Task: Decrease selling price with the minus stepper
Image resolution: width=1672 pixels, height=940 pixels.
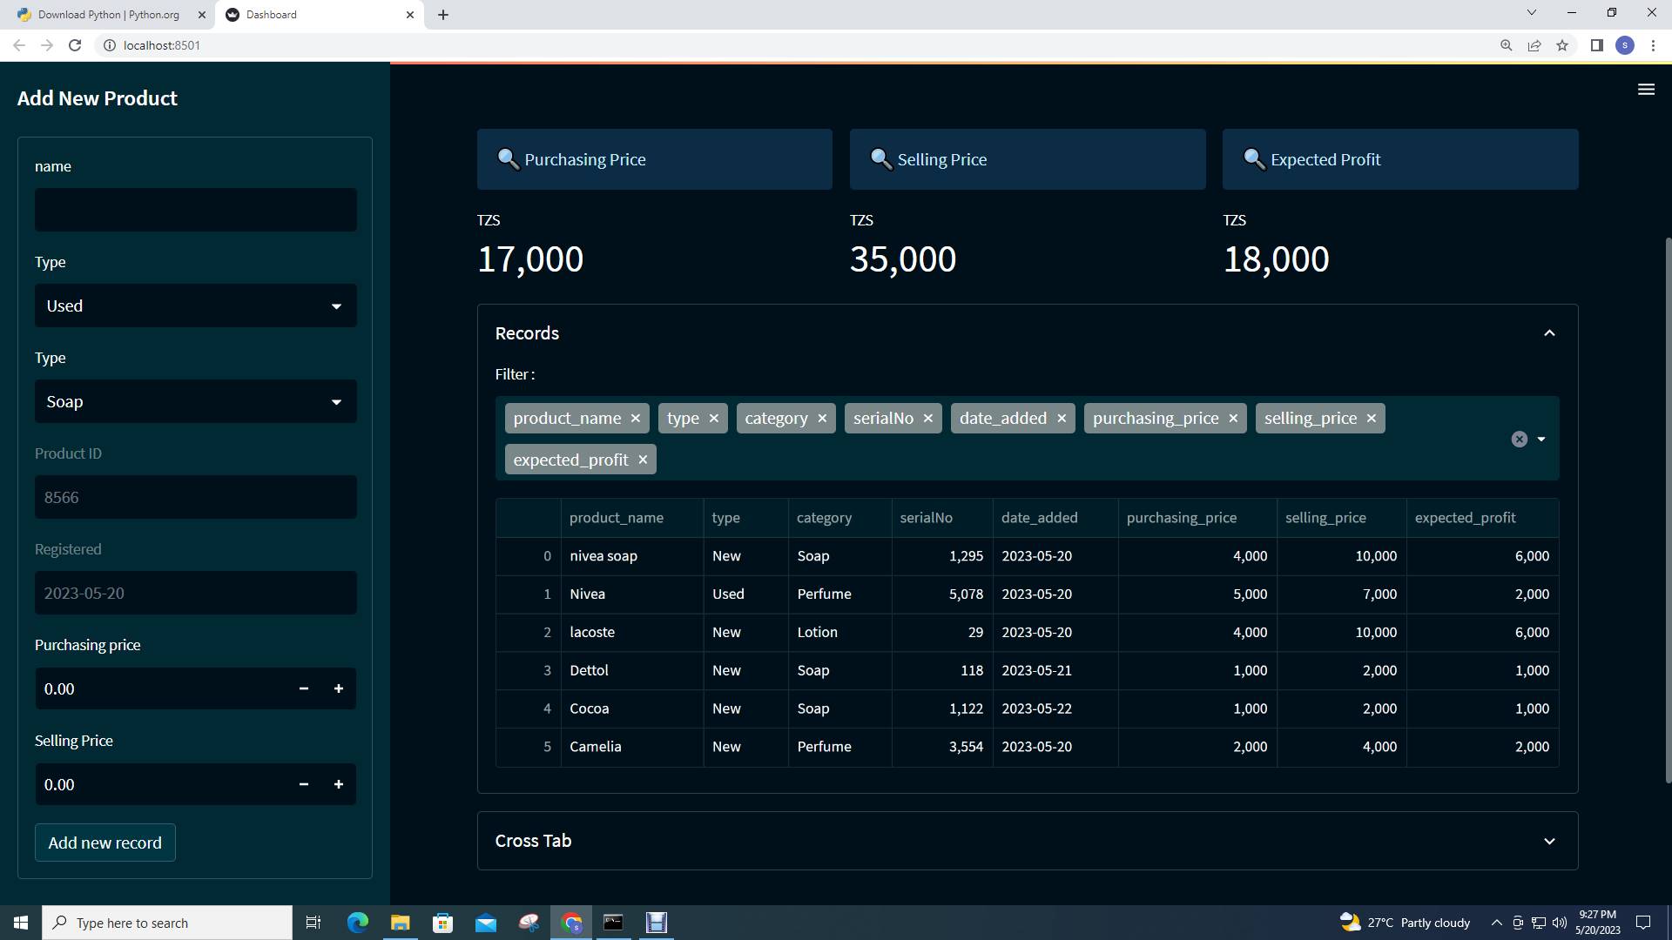Action: click(304, 784)
